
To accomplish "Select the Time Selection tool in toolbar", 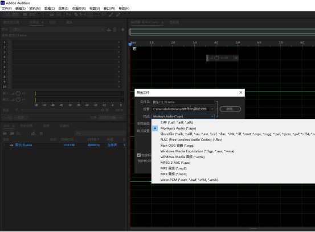I will tap(91, 14).
